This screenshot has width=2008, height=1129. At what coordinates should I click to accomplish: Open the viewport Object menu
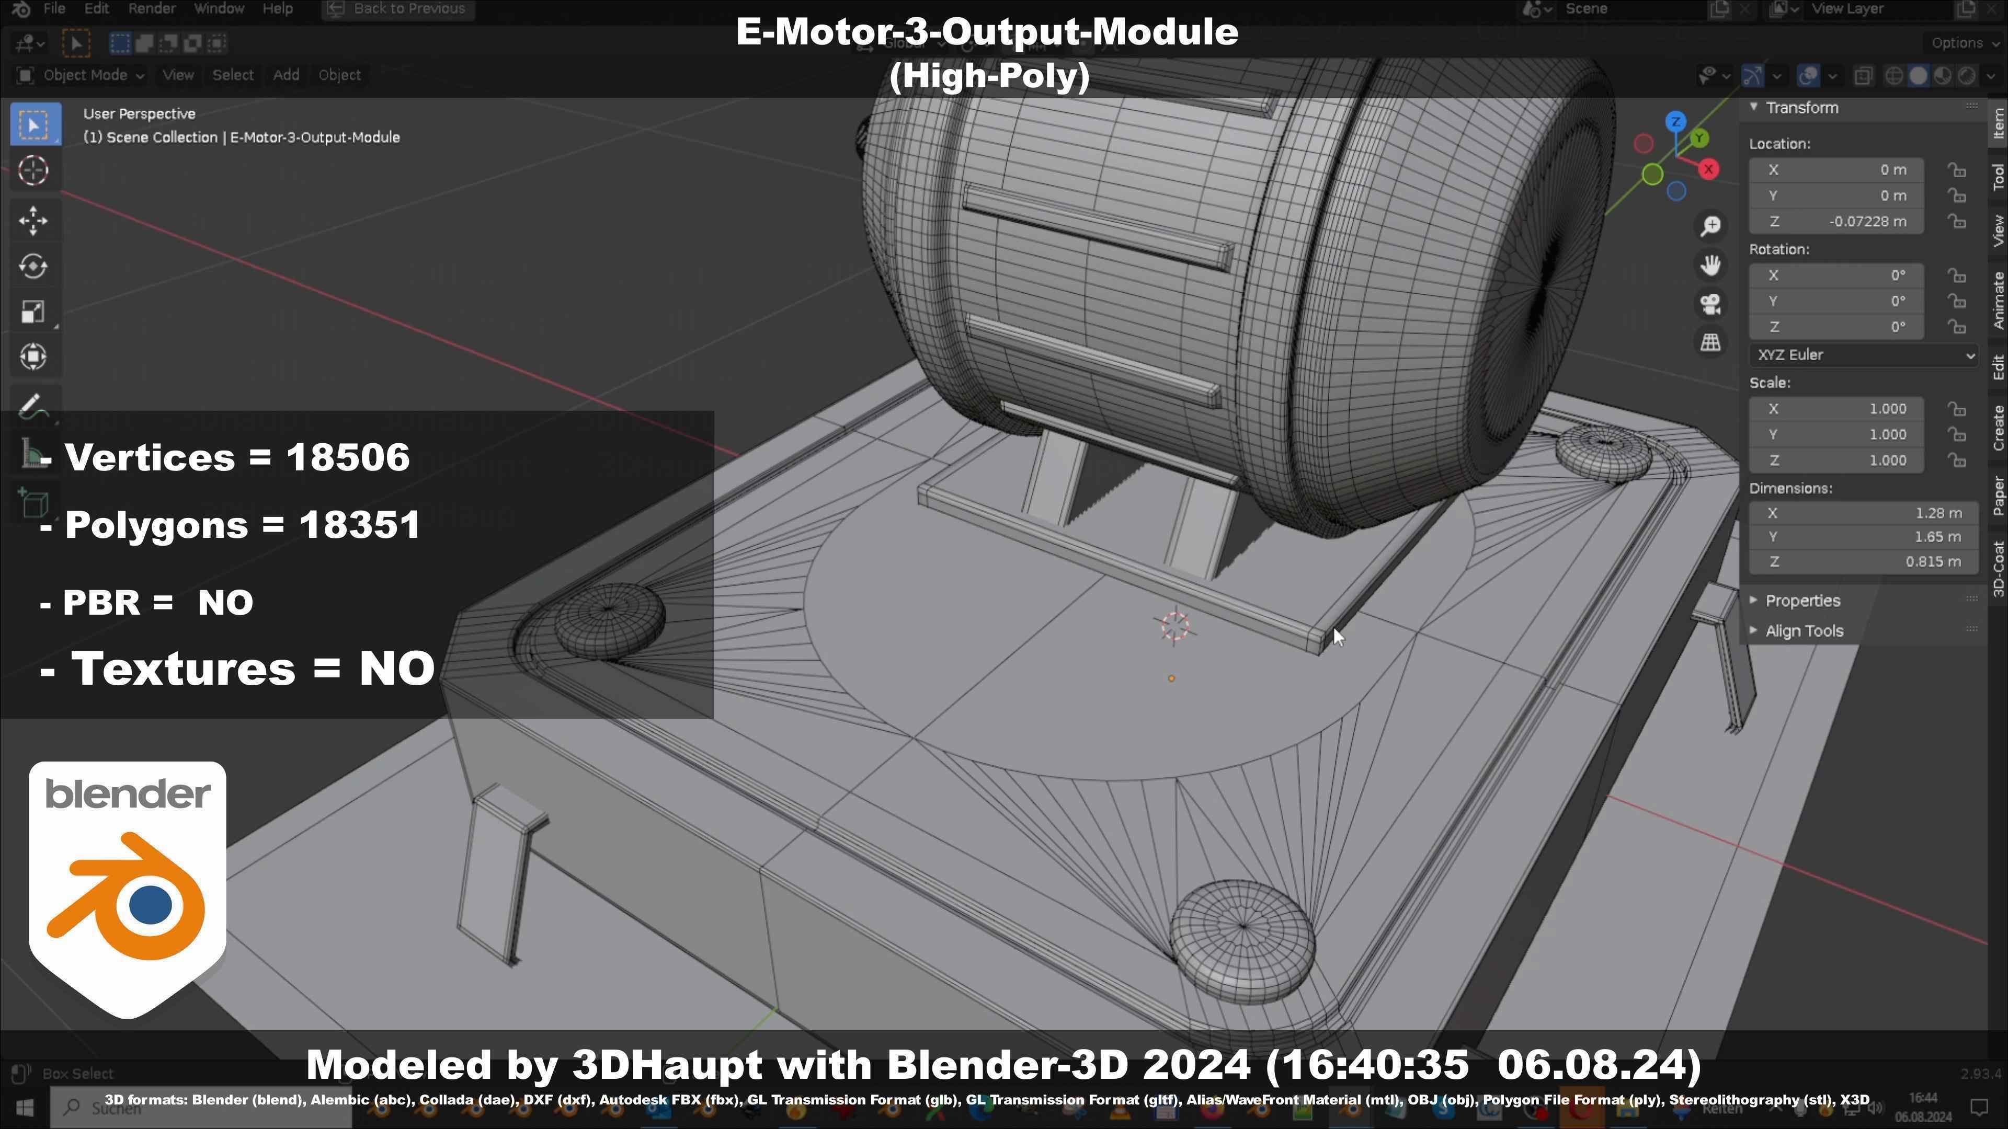(x=339, y=76)
